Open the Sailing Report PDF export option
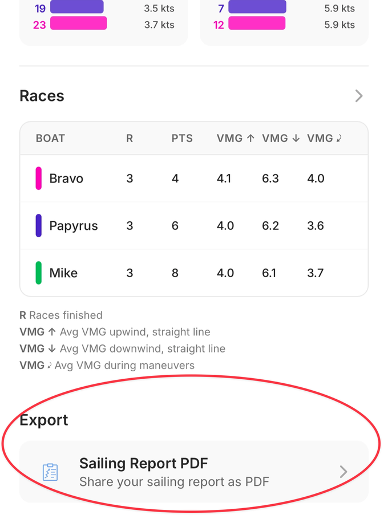The height and width of the screenshot is (519, 388). click(x=194, y=472)
